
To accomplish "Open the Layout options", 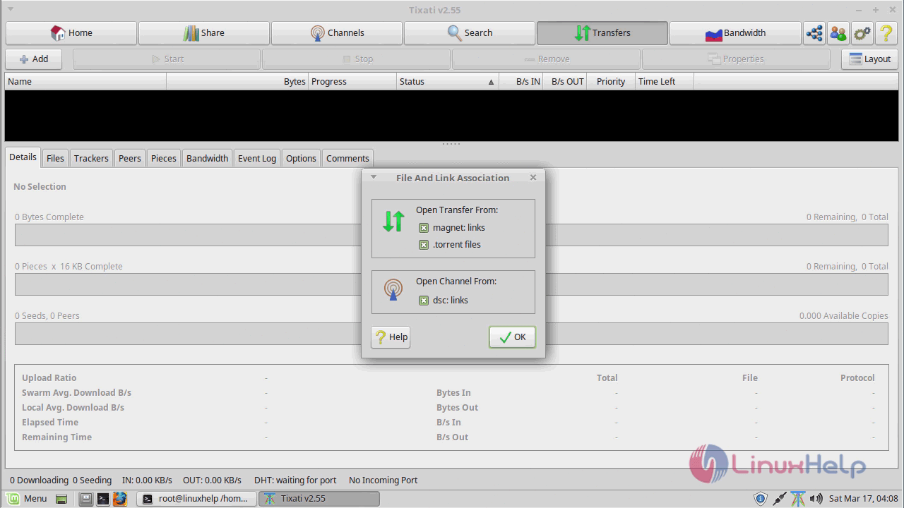I will coord(869,59).
